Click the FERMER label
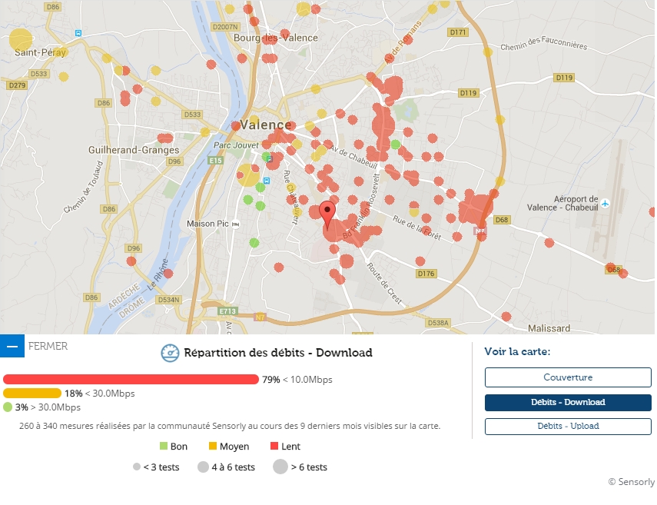The image size is (657, 505). [x=48, y=346]
